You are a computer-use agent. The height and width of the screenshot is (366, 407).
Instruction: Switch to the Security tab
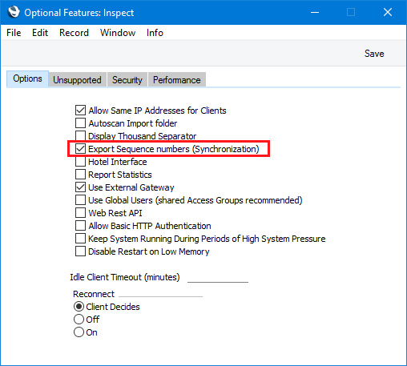[x=127, y=80]
